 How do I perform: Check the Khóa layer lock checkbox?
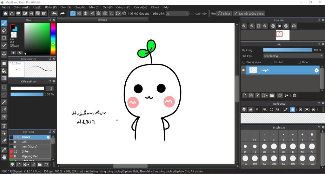(x=299, y=62)
